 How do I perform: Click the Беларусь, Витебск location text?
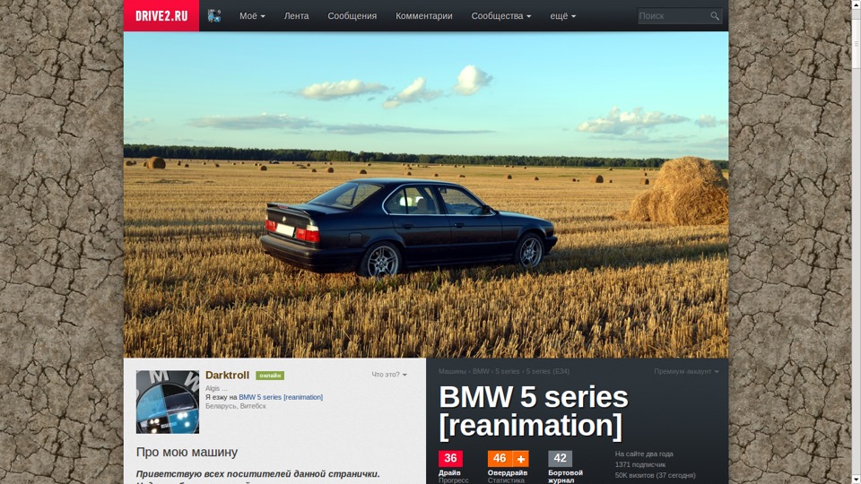(x=236, y=406)
